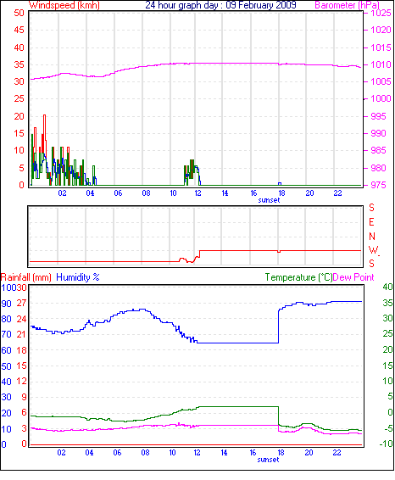This screenshot has height=480, width=395.
Task: Click the 22 hour mark on bottom graph
Action: coord(337,453)
